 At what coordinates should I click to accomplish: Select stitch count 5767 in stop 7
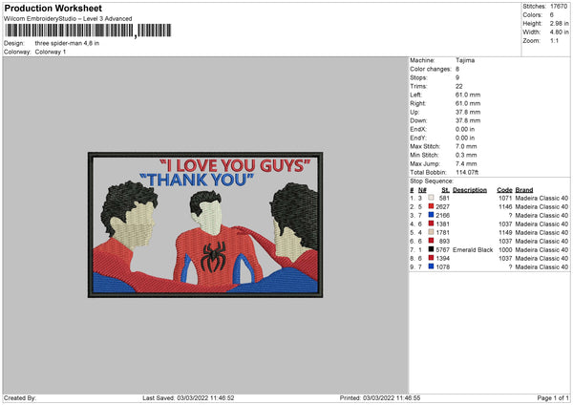(442, 250)
